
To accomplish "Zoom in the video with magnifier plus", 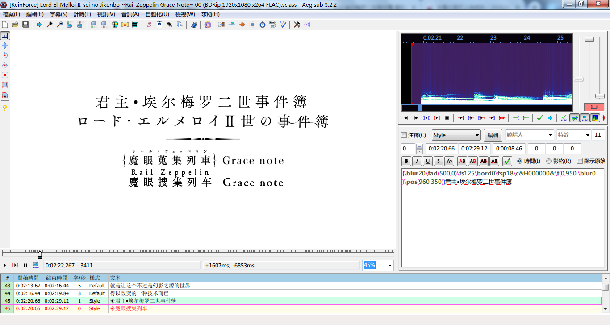I will 50,25.
